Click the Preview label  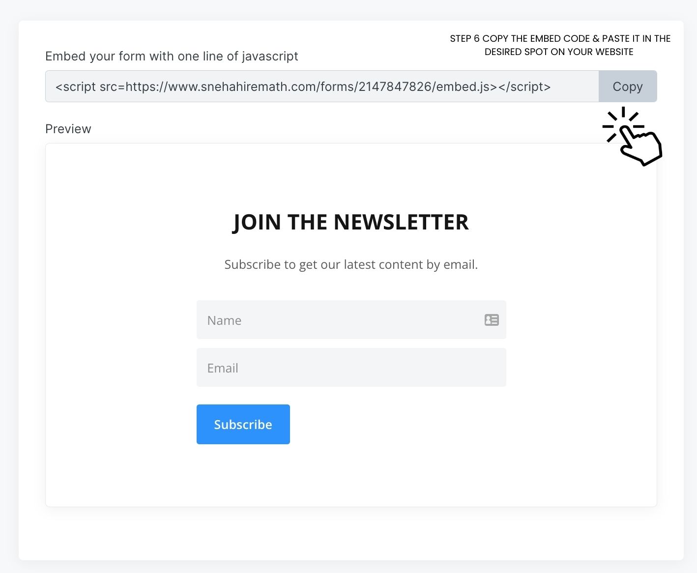coord(68,129)
